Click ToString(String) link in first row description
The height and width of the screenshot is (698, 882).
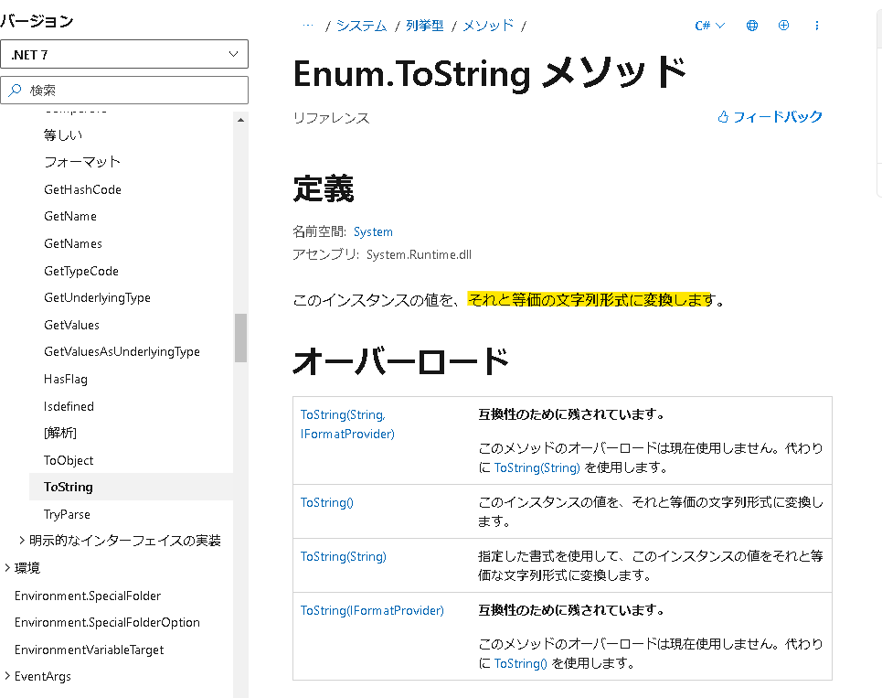point(537,467)
